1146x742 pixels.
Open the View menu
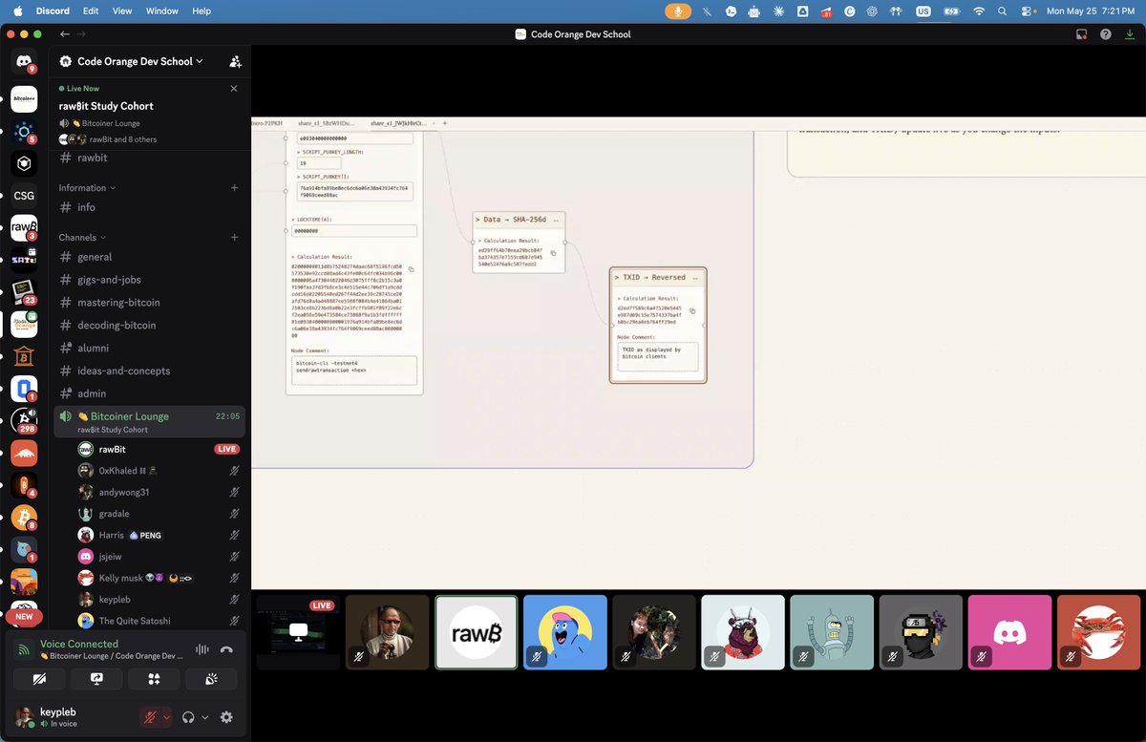(x=122, y=11)
